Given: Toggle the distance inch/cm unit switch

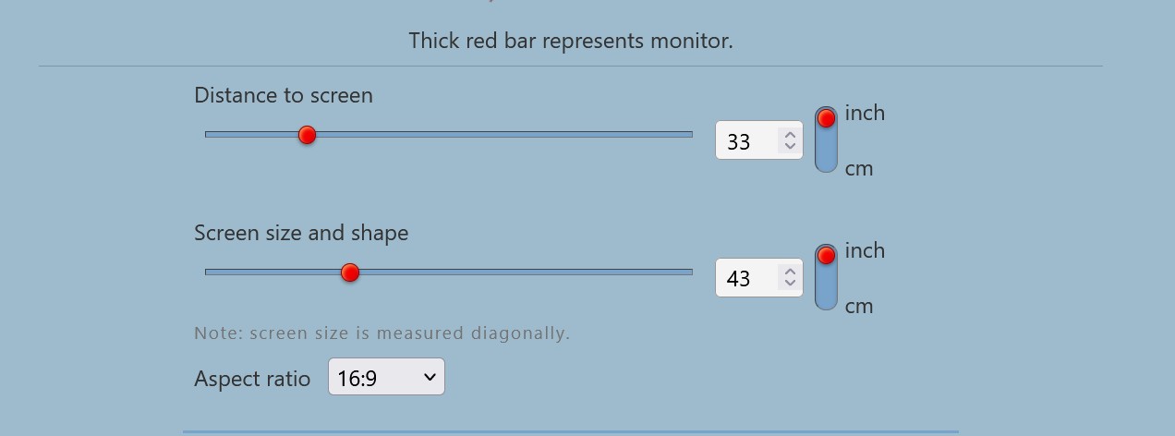Looking at the screenshot, I should [826, 139].
